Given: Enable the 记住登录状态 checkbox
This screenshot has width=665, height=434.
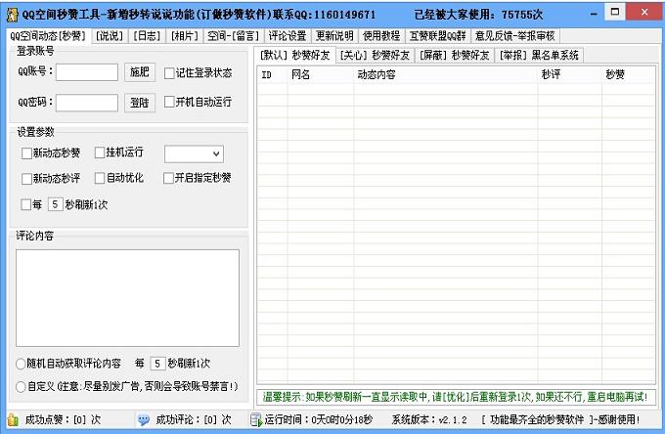Looking at the screenshot, I should (x=169, y=72).
